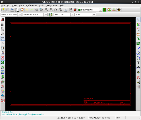Click the Zoom out magnifier icon

51,10
